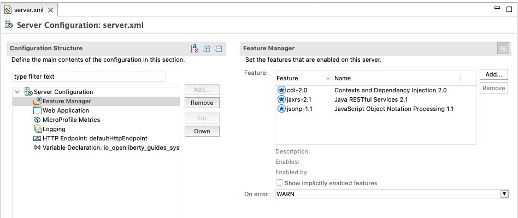Select Web Application in the tree
Screen dimensions: 518x218
pos(66,110)
